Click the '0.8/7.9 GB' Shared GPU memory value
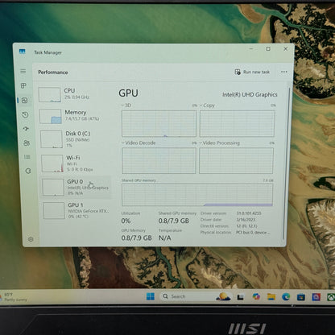Viewport: 335px width, 335px height. click(173, 221)
